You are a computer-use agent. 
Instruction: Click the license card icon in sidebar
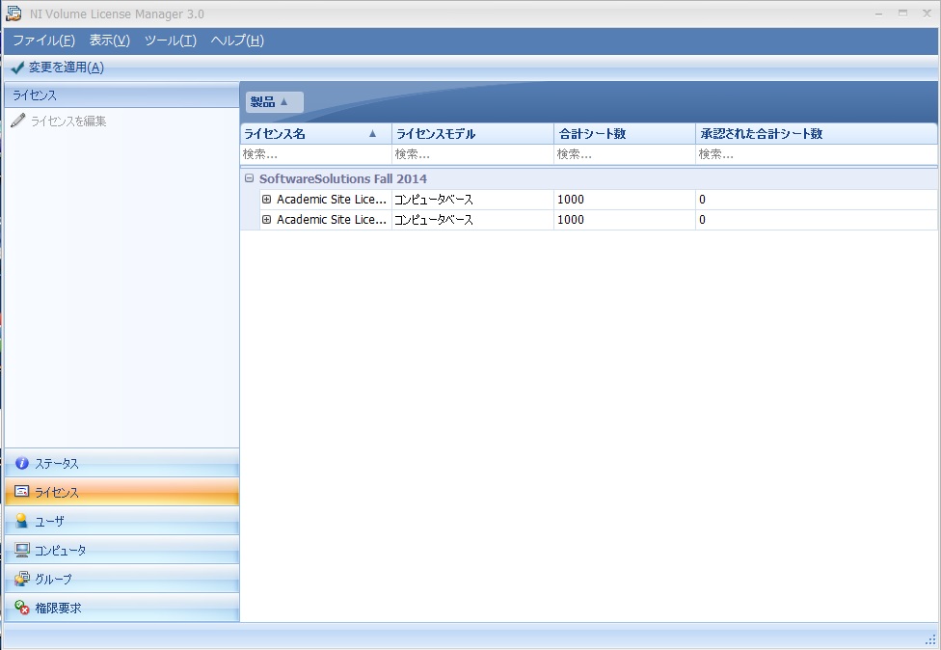pyautogui.click(x=21, y=492)
